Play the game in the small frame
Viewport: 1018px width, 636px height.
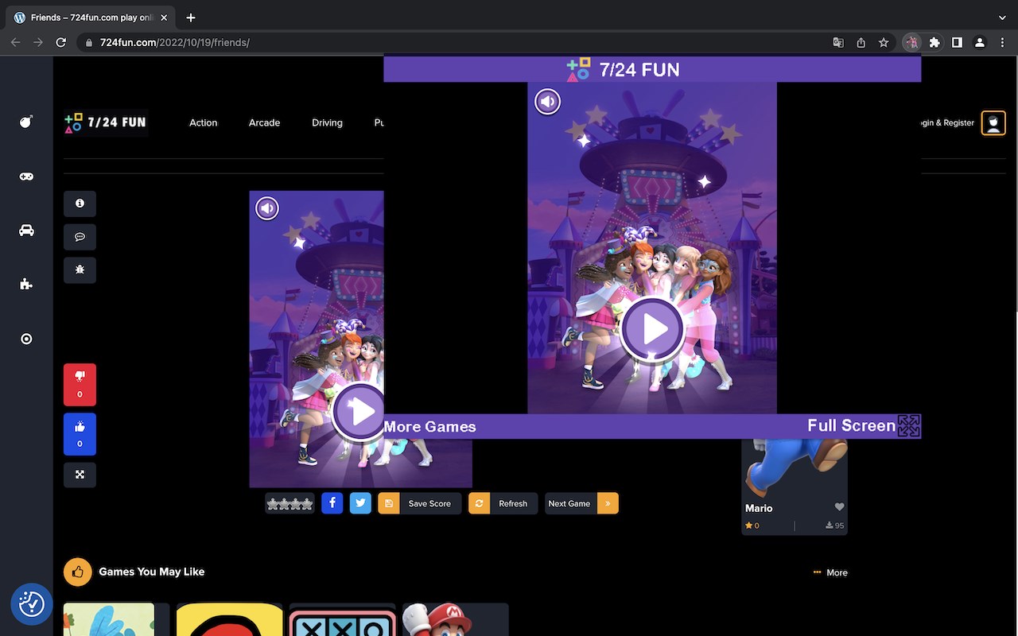(x=359, y=412)
